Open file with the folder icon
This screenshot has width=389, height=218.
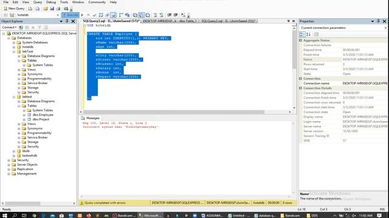pos(46,8)
